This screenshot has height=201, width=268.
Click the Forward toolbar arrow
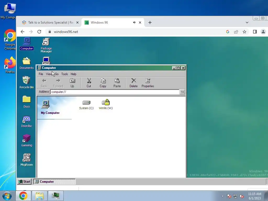coord(58,83)
